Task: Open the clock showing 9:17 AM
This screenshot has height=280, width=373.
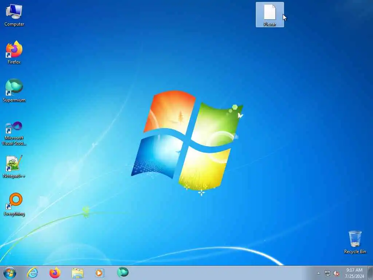Action: (354, 273)
